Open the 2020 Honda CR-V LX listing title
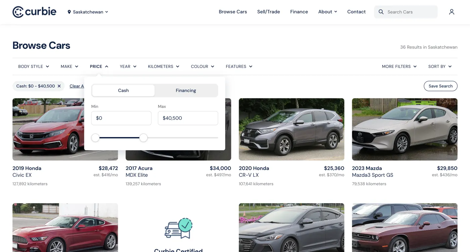The height and width of the screenshot is (252, 470). pos(254,171)
